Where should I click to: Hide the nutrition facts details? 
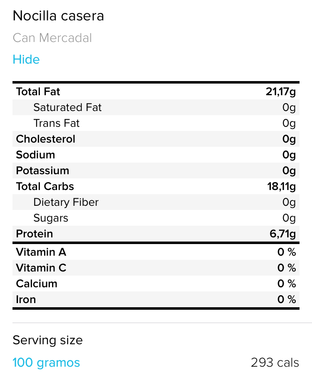pos(26,59)
